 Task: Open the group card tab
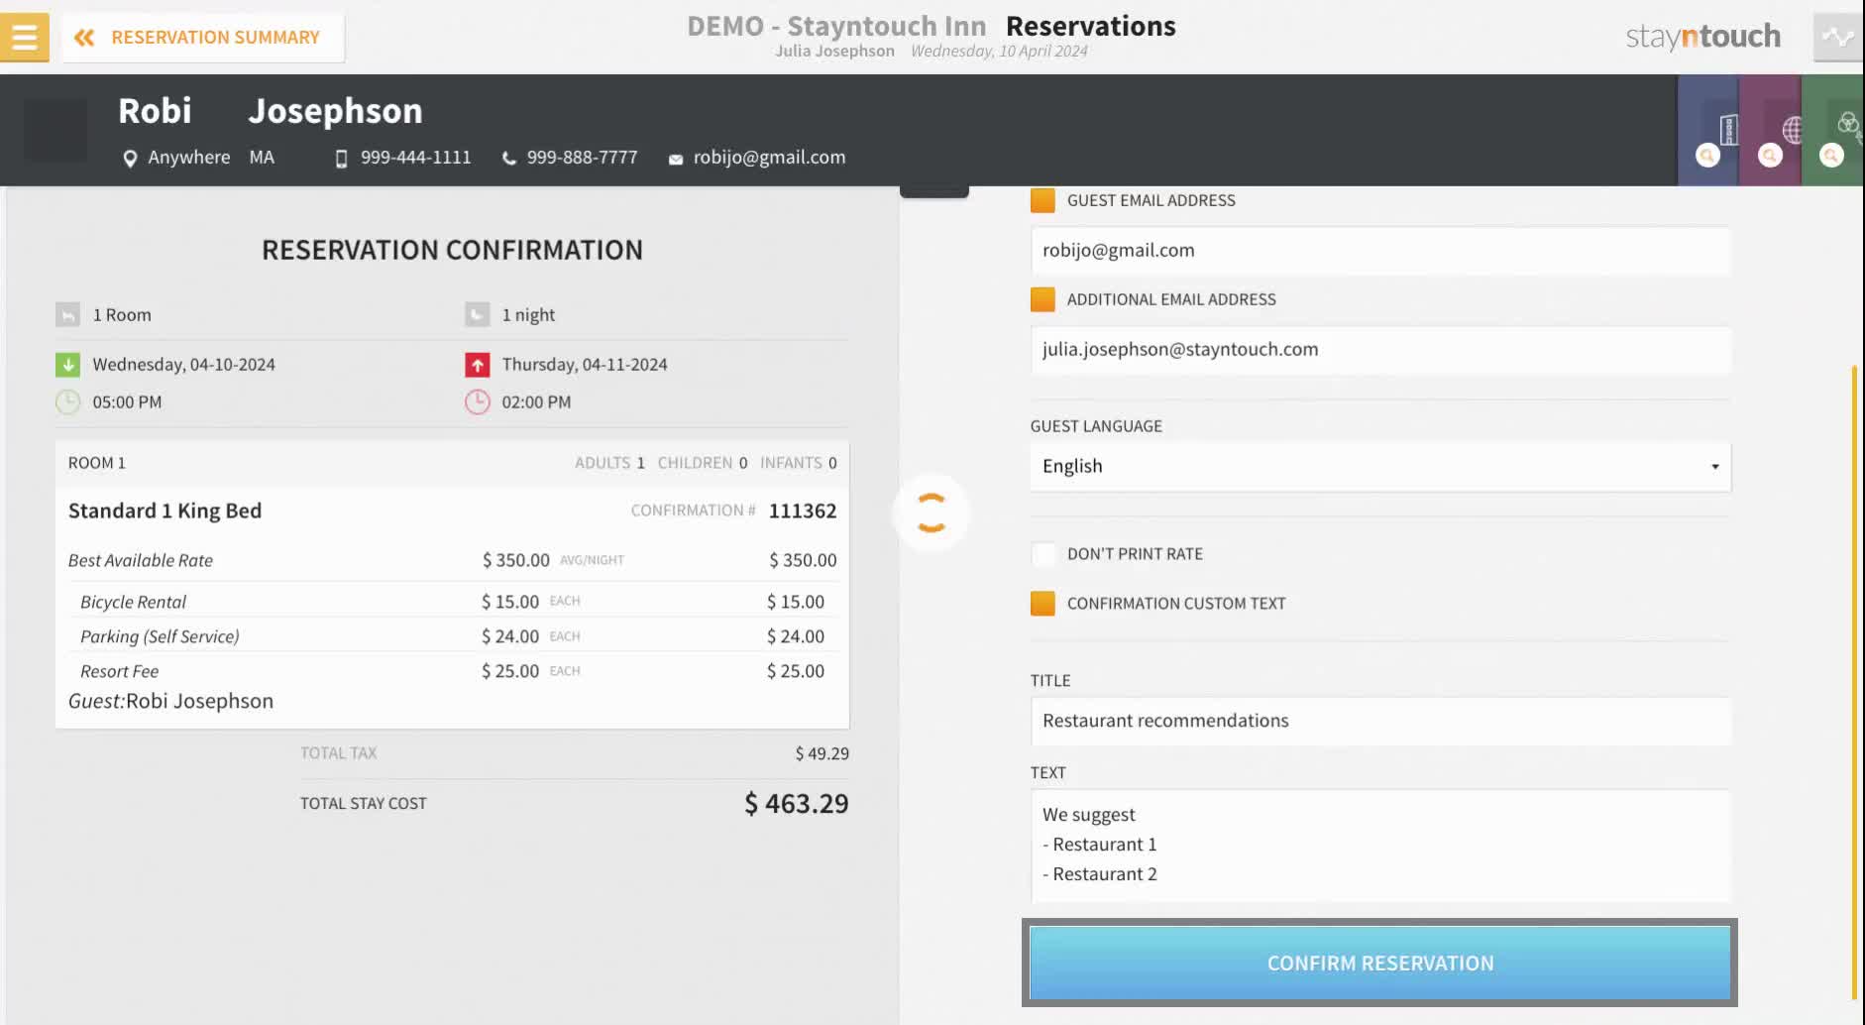(x=1833, y=130)
